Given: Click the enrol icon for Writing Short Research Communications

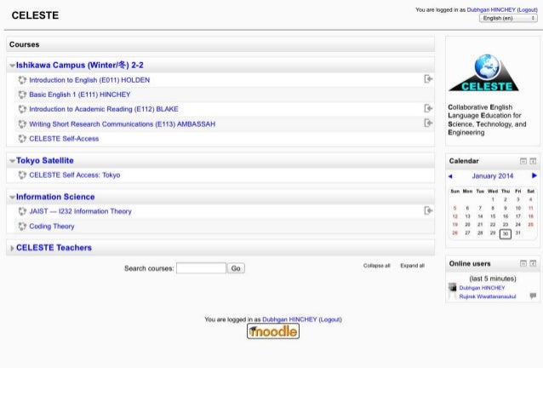Looking at the screenshot, I should (x=428, y=123).
